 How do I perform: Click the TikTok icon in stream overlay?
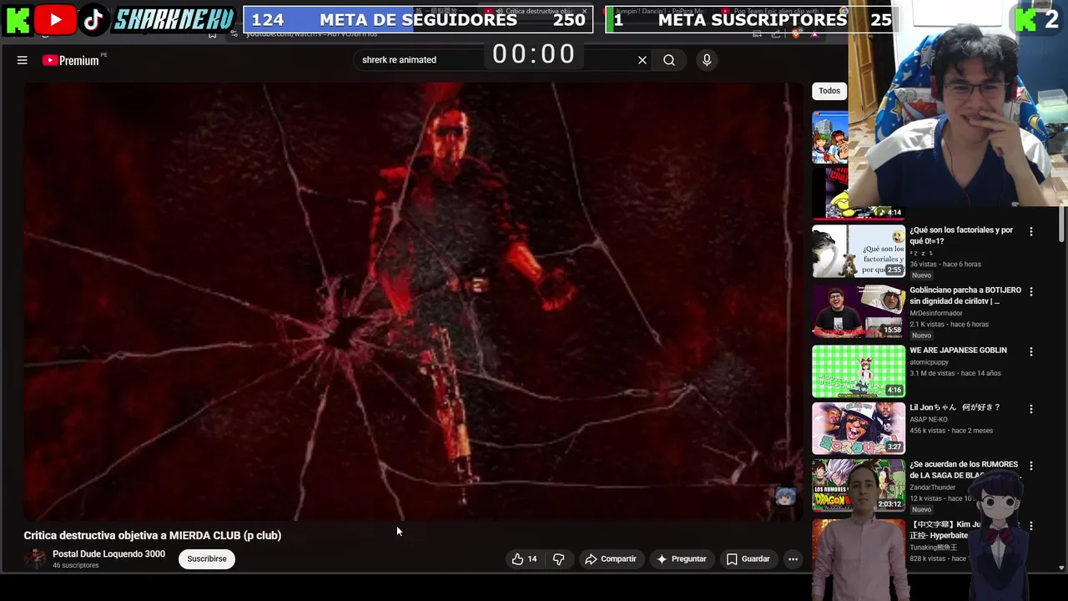click(93, 20)
